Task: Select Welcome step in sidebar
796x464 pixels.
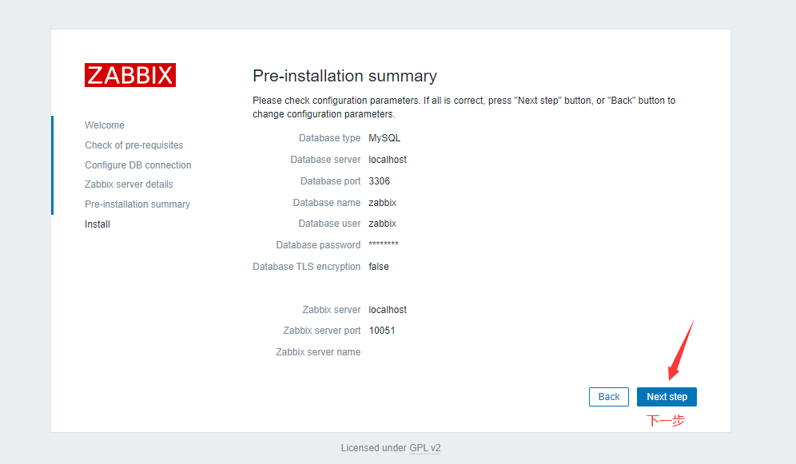Action: point(105,125)
